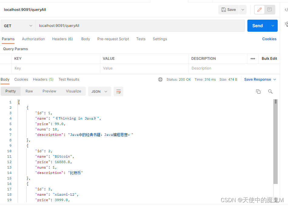Click the price value 99.0
Viewport: 288px width, 206px height.
[x=59, y=124]
